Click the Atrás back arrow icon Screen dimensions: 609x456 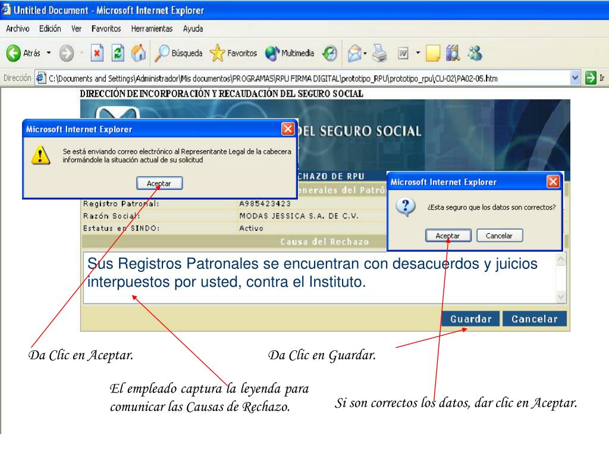(x=14, y=53)
